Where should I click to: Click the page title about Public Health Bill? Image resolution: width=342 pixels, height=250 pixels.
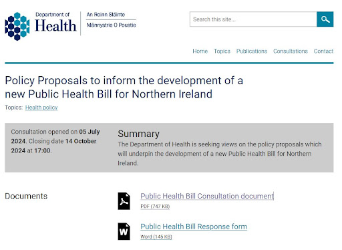(124, 87)
